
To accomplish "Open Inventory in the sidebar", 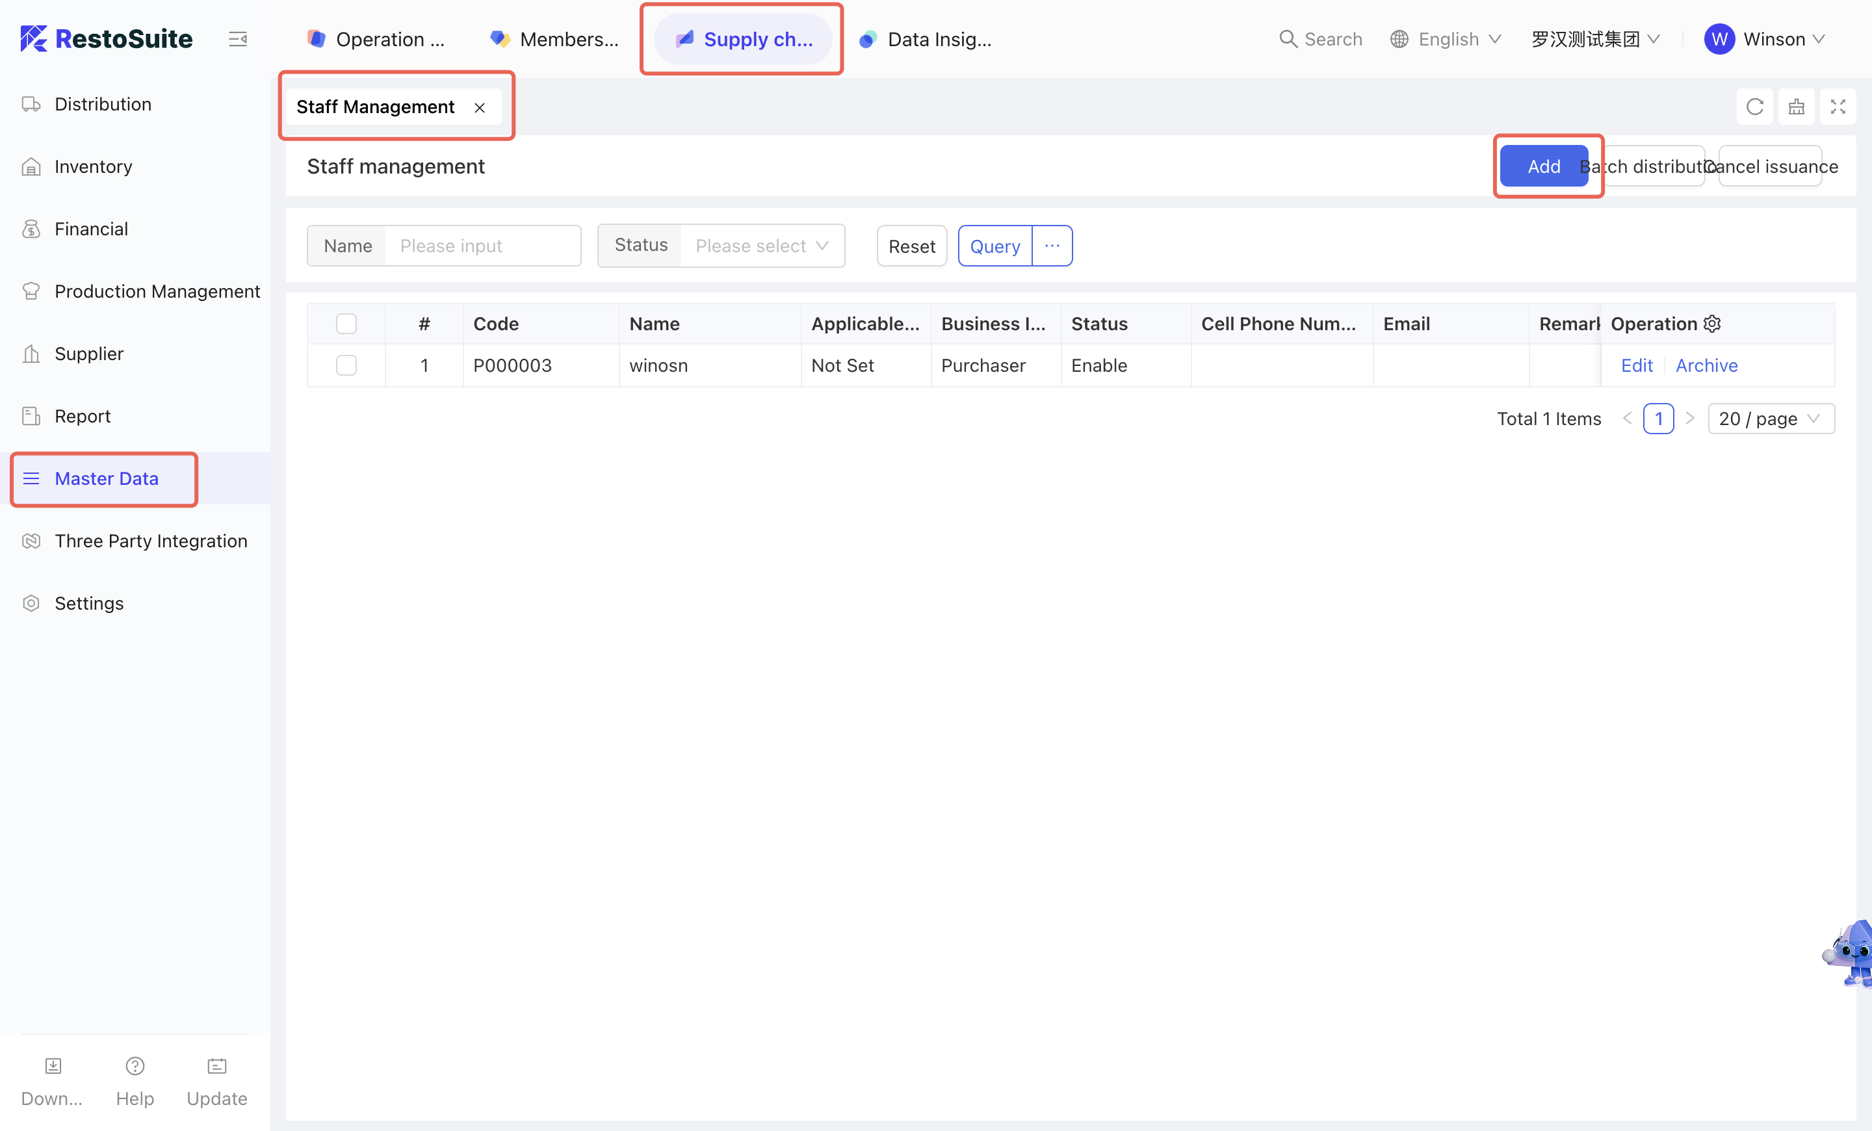I will point(93,166).
